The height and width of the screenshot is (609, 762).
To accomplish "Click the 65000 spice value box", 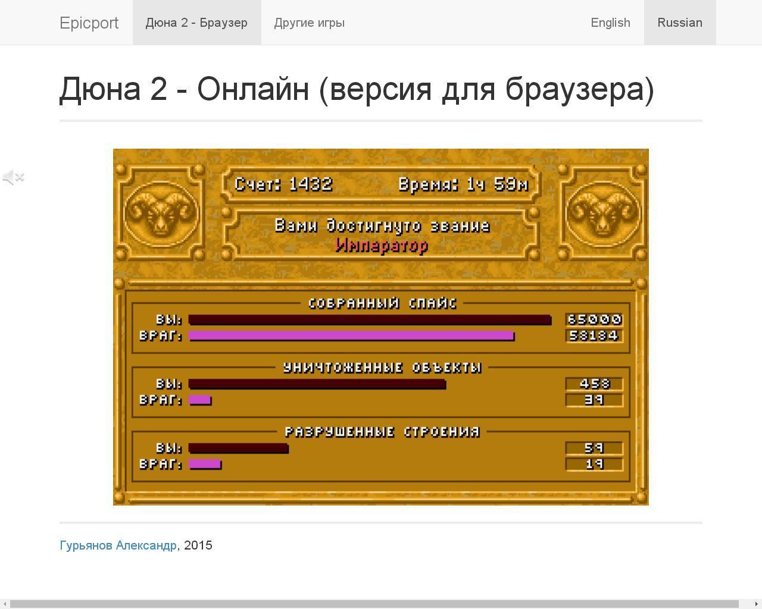I will pos(594,320).
